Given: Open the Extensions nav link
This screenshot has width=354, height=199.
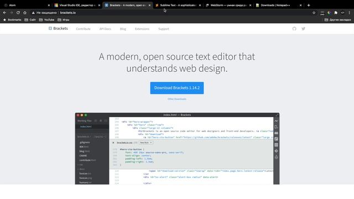Looking at the screenshot, I should click(142, 29).
